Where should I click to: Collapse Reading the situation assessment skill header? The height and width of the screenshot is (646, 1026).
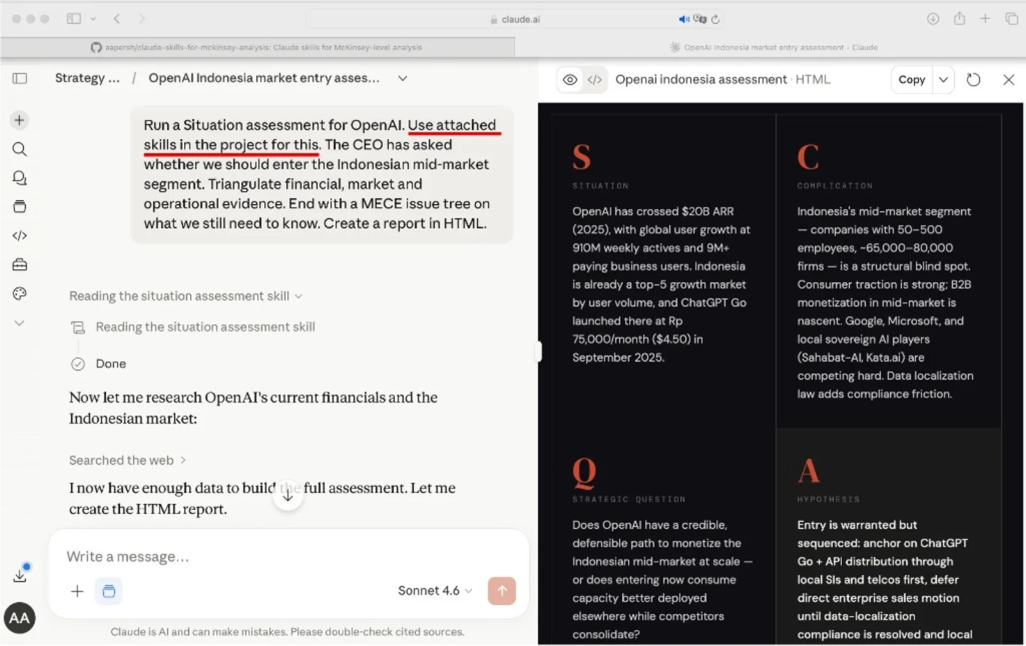(x=185, y=296)
